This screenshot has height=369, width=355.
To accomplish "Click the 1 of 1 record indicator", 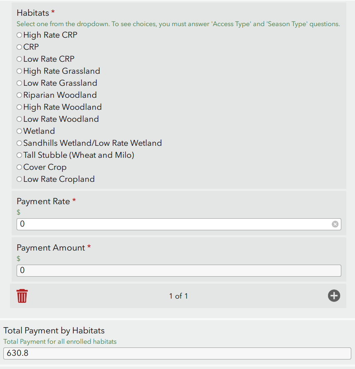I will pos(178,296).
